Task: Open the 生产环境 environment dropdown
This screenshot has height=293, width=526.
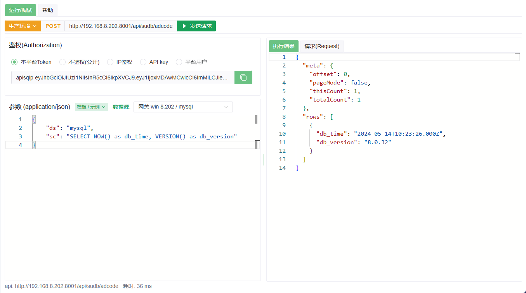Action: [x=23, y=26]
